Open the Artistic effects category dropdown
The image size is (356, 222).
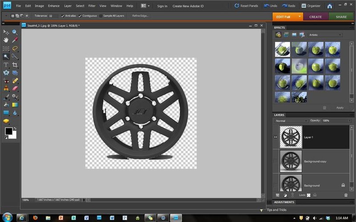(325, 35)
